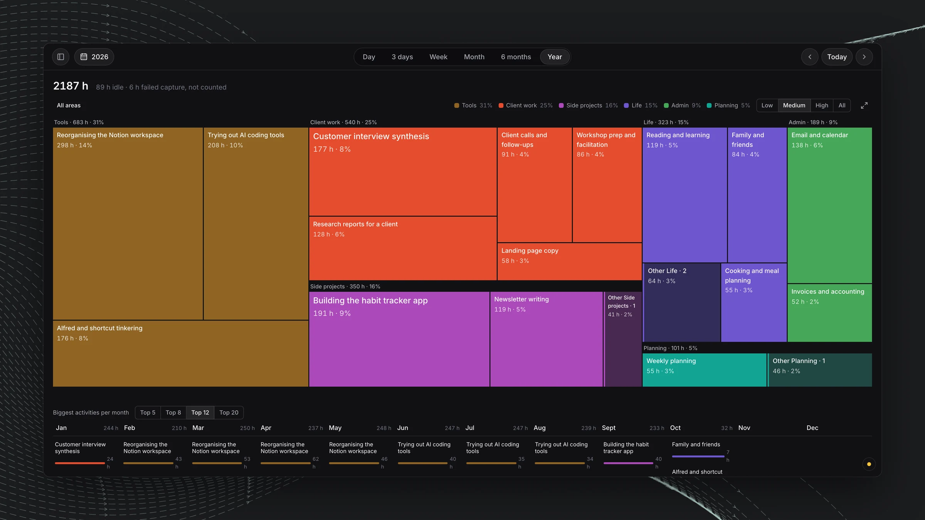This screenshot has width=925, height=520.
Task: Select the Landing page copy tile
Action: [570, 262]
